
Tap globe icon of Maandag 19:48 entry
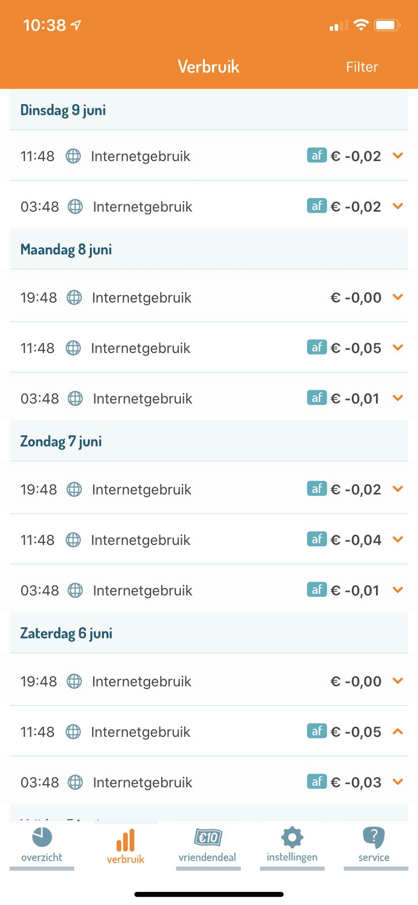click(x=74, y=297)
